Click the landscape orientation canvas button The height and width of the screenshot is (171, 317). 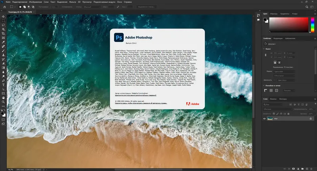tap(279, 62)
